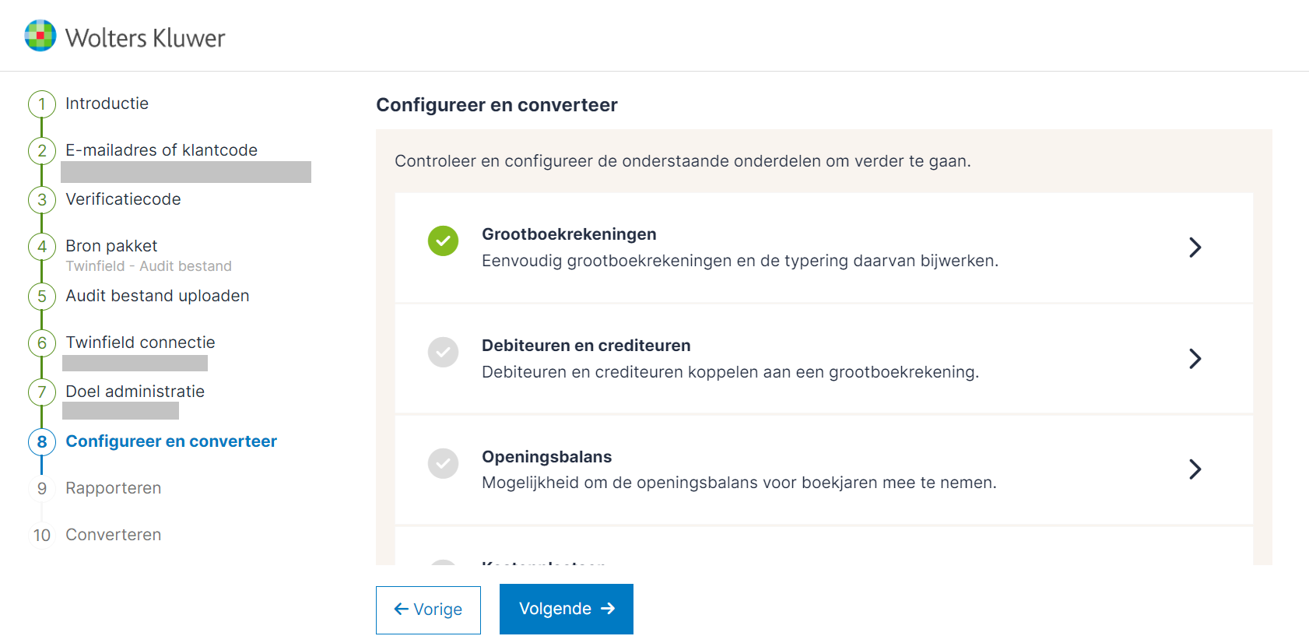The image size is (1309, 636).
Task: Click the green checkmark beside Grootboekrekeningen
Action: click(443, 241)
